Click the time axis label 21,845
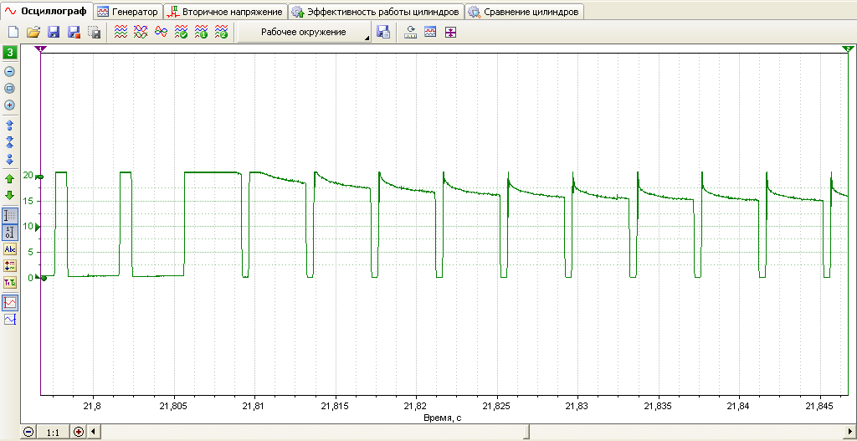The height and width of the screenshot is (441, 857). (x=820, y=407)
